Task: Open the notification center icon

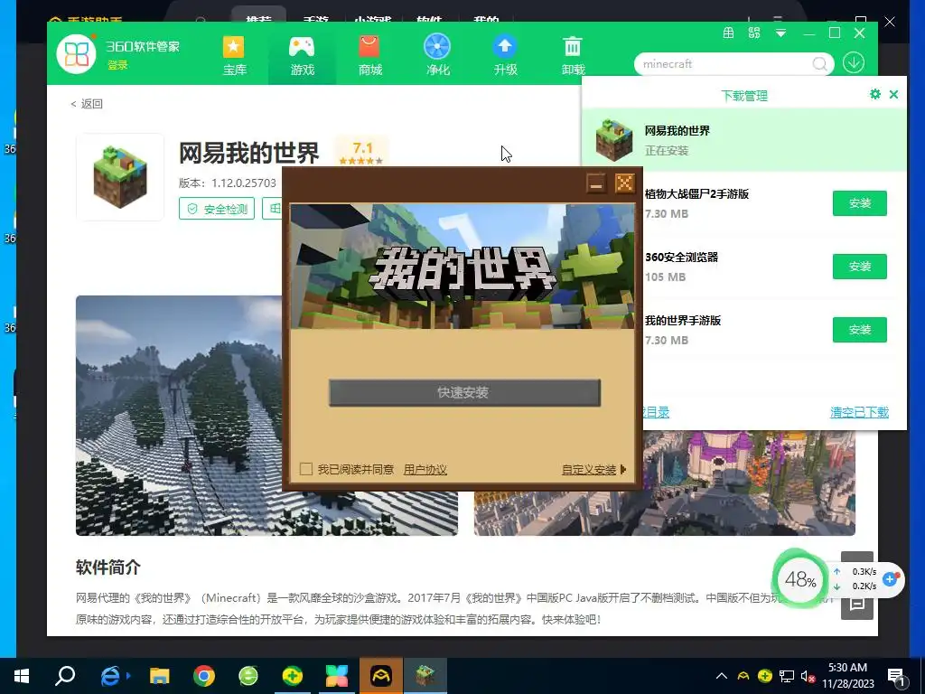Action: tap(897, 676)
